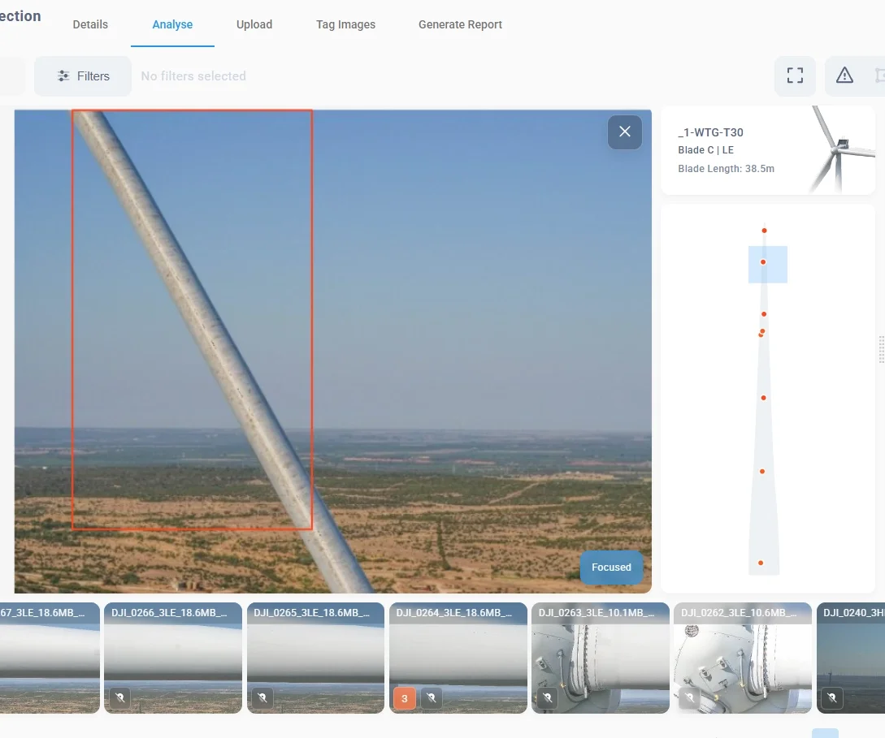
Task: Click the 'Blade C | LE' label
Action: click(705, 150)
